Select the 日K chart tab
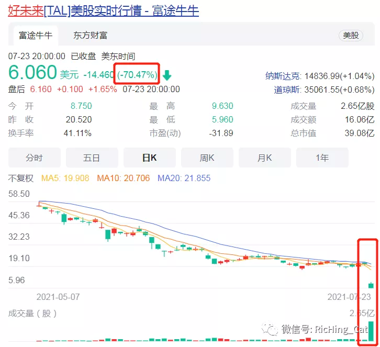 click(150, 158)
